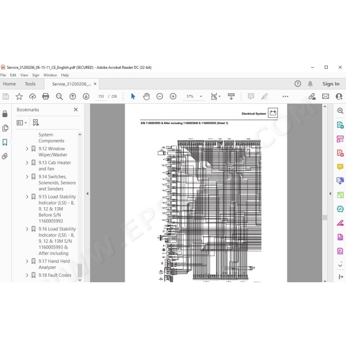
Task: Open the Page Thumbnails panel icon
Action: click(x=5, y=128)
